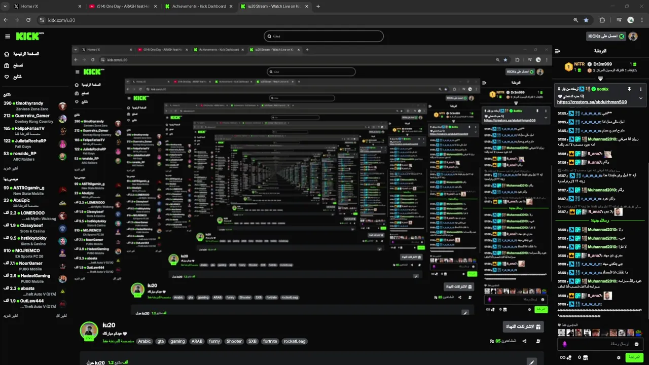Open ASTROgamin_g channel entry
The height and width of the screenshot is (365, 649).
34,191
